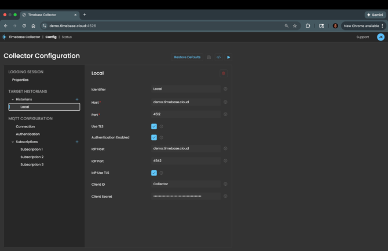Delete the Local historian with trash icon
The image size is (388, 251).
224,73
